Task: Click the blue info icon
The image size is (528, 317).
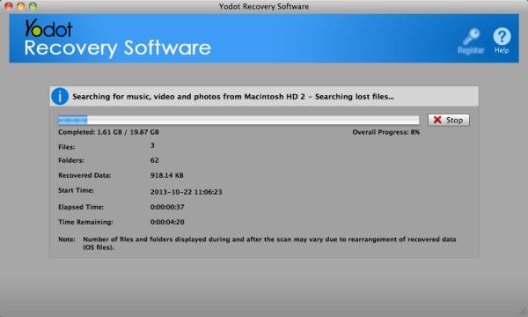Action: point(60,96)
